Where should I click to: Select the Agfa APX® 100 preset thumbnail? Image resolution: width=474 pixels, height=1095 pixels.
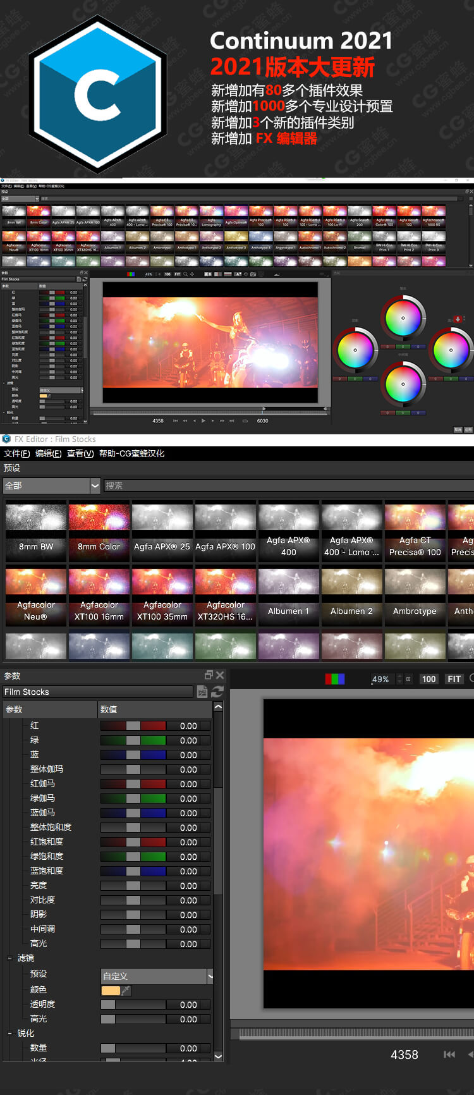226,531
